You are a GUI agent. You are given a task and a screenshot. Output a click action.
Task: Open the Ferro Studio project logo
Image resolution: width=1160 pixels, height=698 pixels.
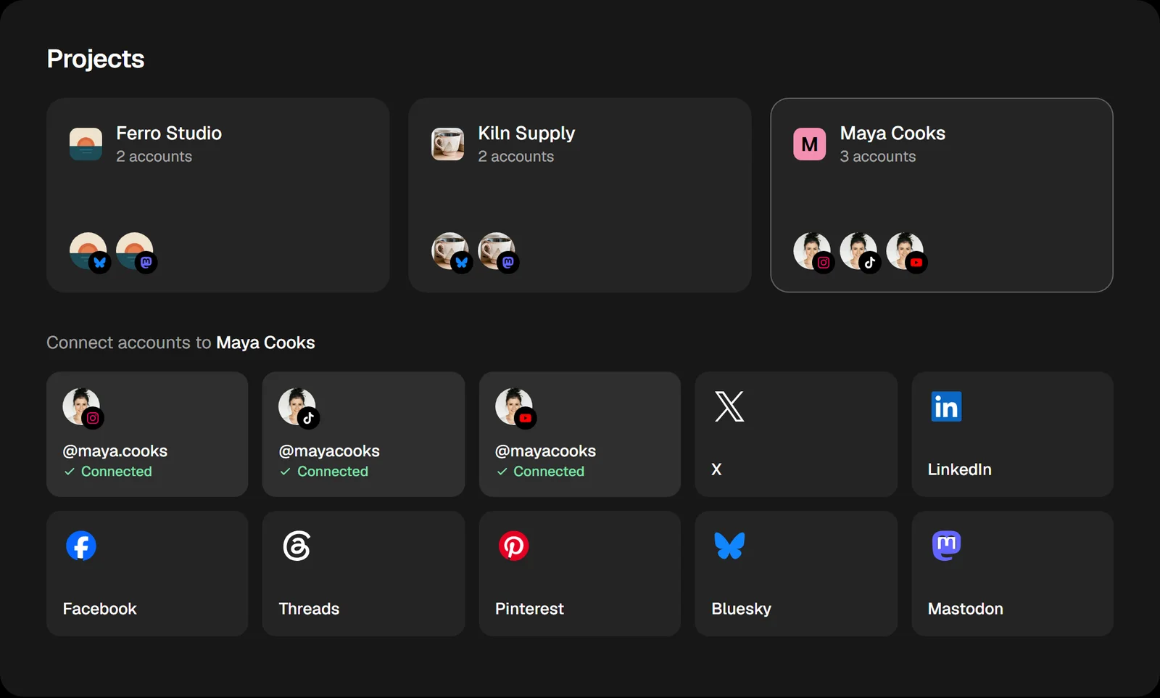point(86,144)
